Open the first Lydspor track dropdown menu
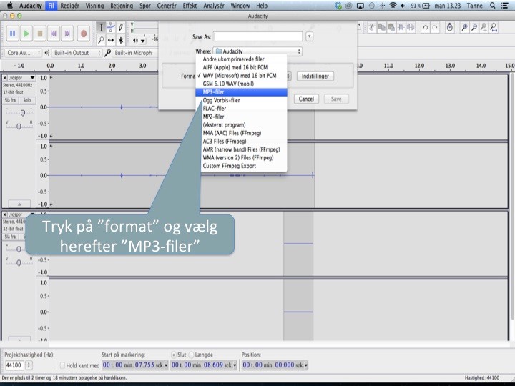This screenshot has width=515, height=386. pos(32,78)
